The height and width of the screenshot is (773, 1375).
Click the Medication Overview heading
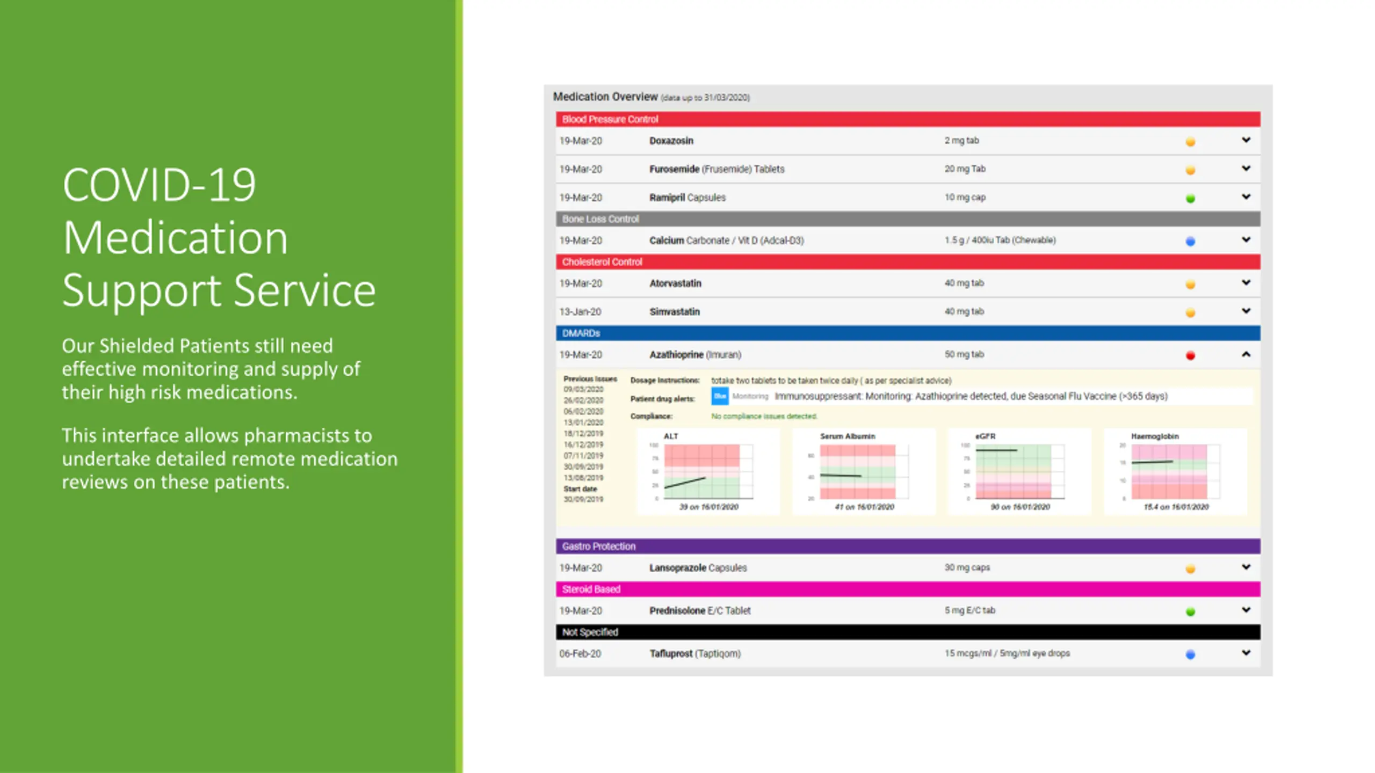[605, 97]
